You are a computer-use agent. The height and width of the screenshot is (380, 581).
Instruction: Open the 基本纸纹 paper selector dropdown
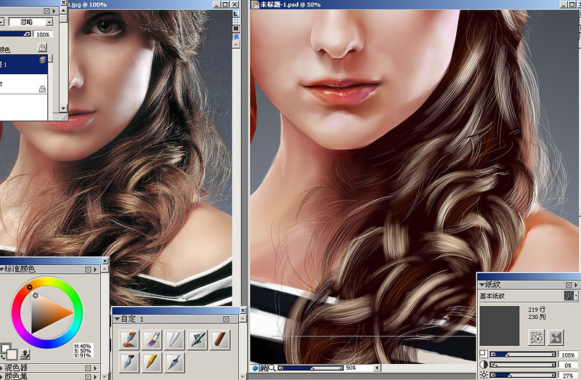571,296
